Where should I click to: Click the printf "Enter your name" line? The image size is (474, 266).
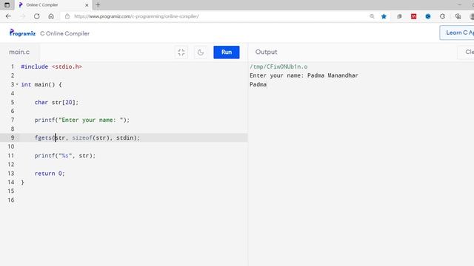(x=82, y=120)
